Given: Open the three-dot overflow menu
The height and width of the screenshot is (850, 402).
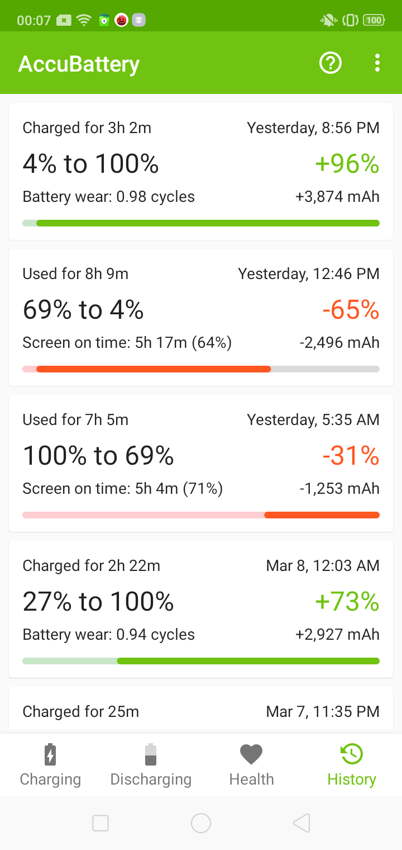Looking at the screenshot, I should pyautogui.click(x=377, y=63).
